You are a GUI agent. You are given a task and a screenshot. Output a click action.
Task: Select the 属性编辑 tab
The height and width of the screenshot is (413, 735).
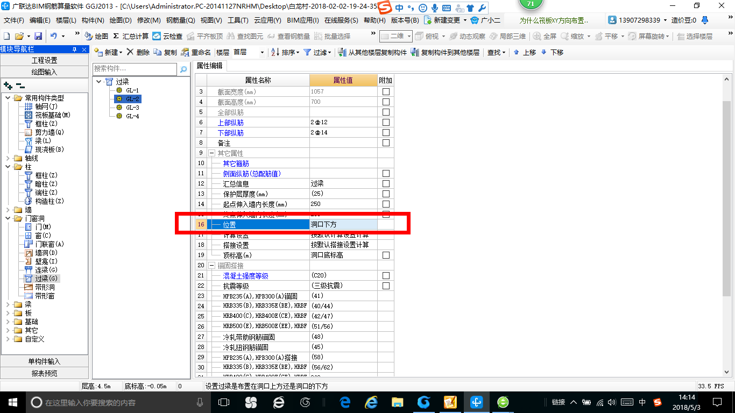[x=209, y=66]
